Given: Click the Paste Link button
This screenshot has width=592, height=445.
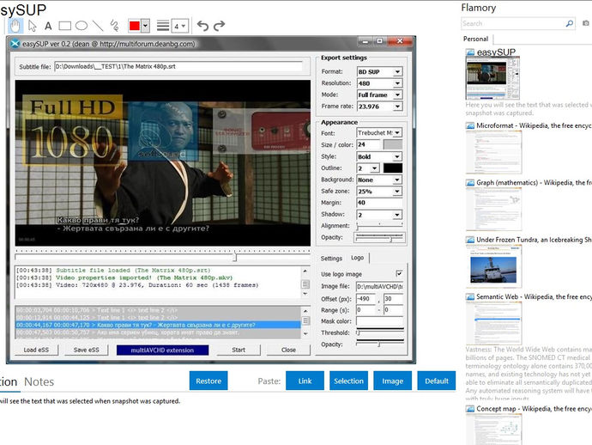Looking at the screenshot, I should [305, 381].
